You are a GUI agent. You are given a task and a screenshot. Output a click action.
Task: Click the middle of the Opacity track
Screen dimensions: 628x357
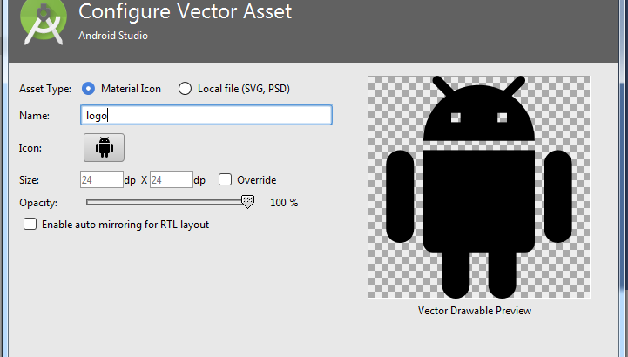[x=165, y=201]
